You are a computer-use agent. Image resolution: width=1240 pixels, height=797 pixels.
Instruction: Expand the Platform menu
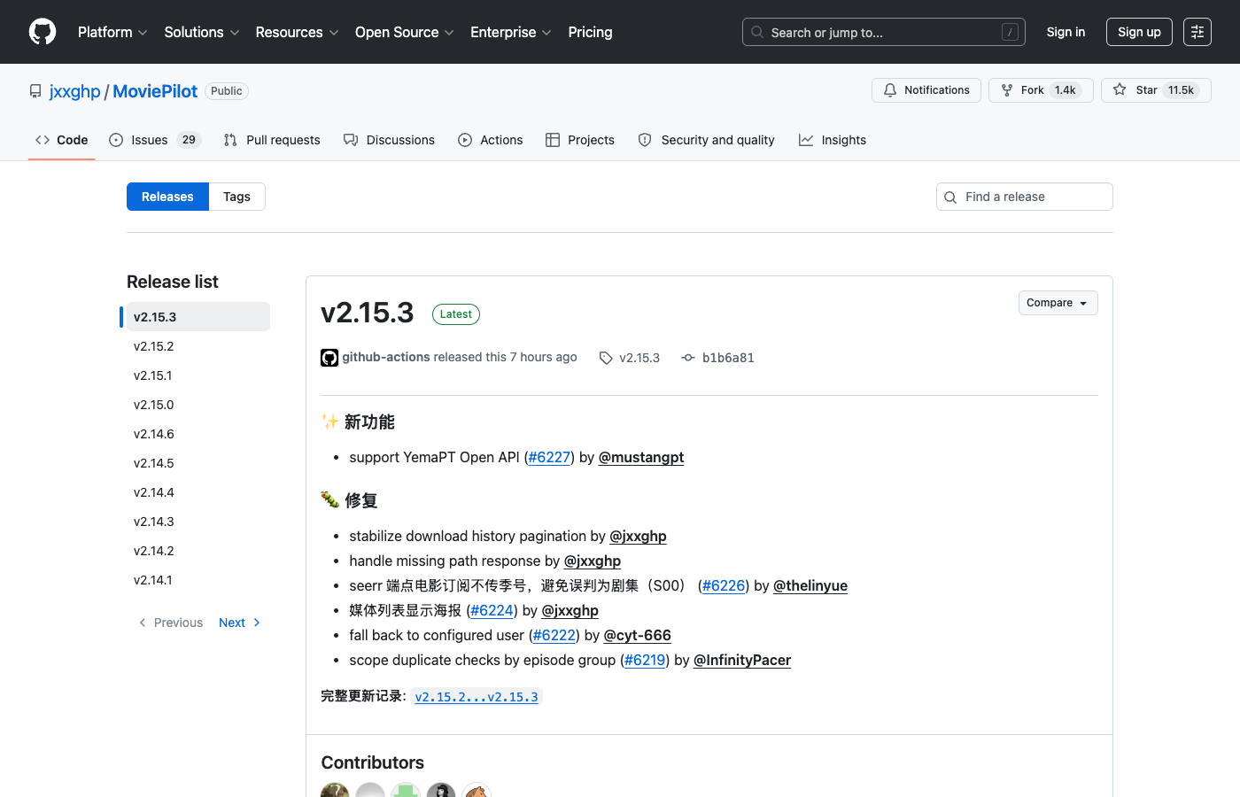tap(112, 32)
